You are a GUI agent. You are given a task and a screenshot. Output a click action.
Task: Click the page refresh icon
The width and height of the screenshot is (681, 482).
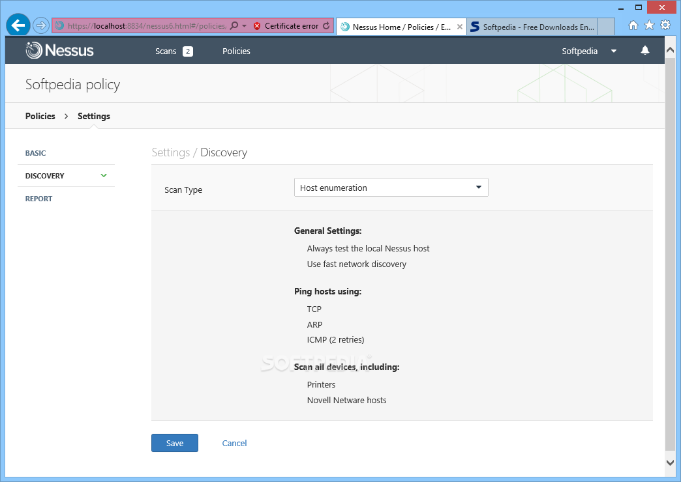tap(326, 26)
